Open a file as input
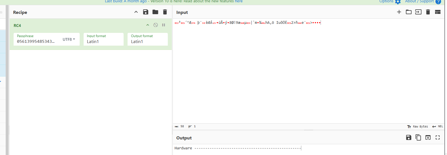Viewport: 447px width, 155px height. click(418, 12)
